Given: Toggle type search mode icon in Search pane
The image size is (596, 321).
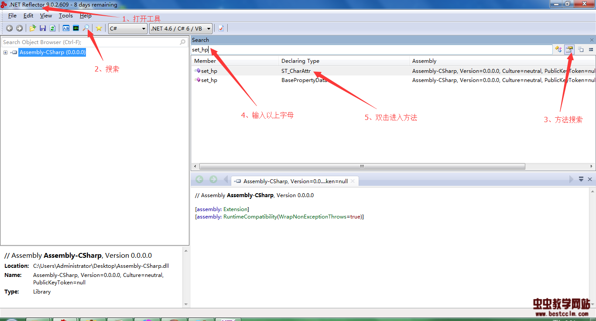Looking at the screenshot, I should click(558, 50).
